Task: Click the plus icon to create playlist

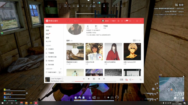Action: pos(61,69)
